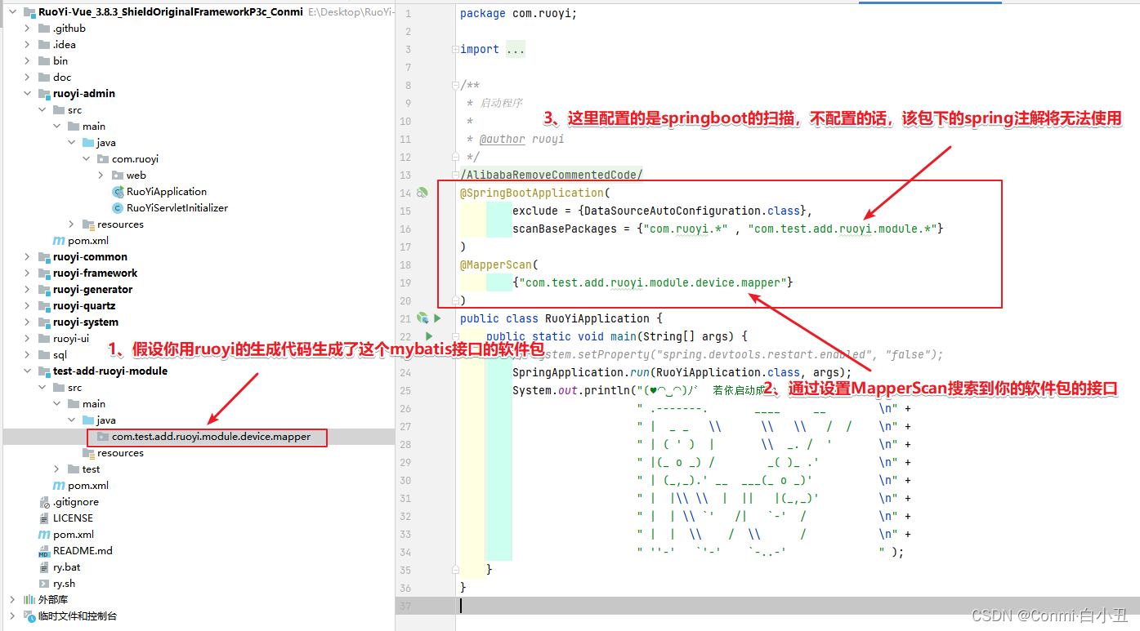Expand the .idea folder chevron
Image resolution: width=1140 pixels, height=631 pixels.
point(27,44)
